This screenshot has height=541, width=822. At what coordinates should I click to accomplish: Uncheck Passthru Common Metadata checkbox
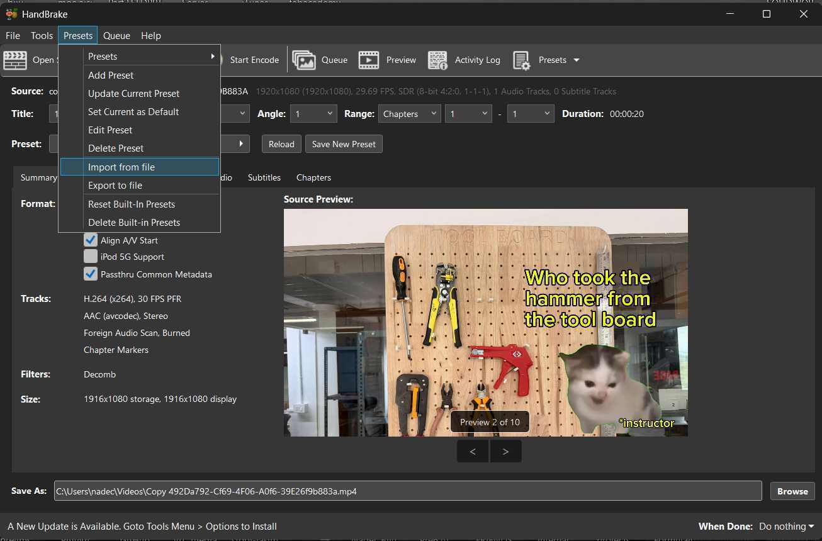pos(91,274)
